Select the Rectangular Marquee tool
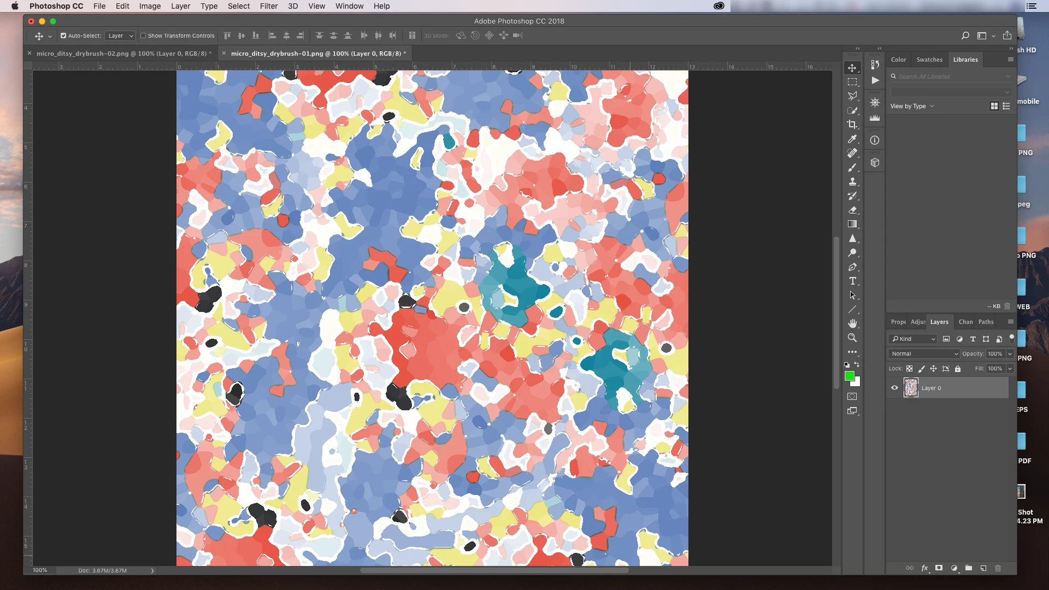The width and height of the screenshot is (1049, 590). [852, 82]
